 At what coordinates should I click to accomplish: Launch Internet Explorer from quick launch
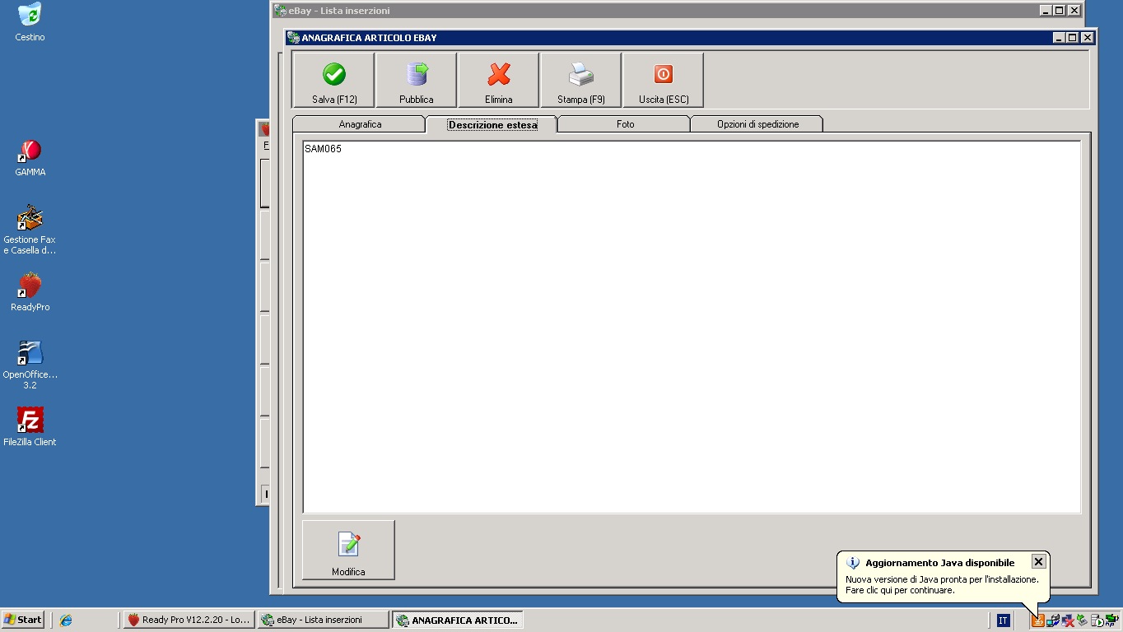[66, 620]
